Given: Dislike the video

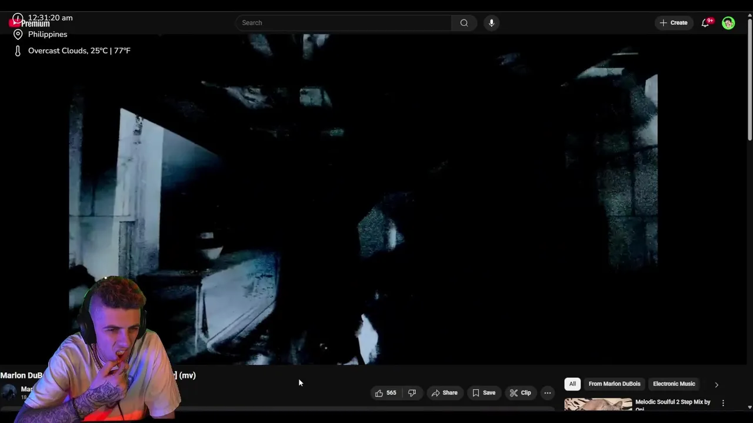Looking at the screenshot, I should tap(412, 393).
